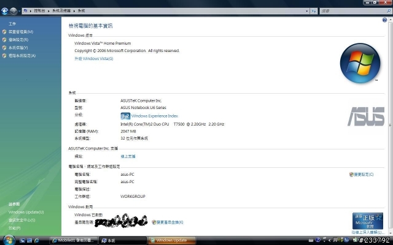This screenshot has width=393, height=245.
Task: Click the vertical scrollbar up arrow
Action: pyautogui.click(x=391, y=20)
